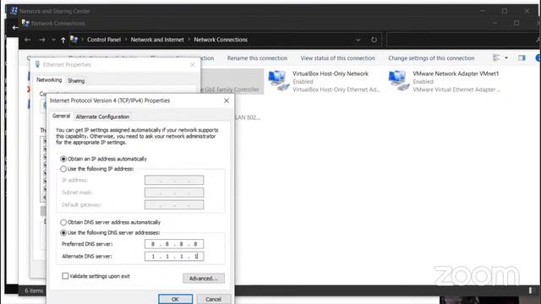Go forward in Network Connections explorer
Viewport: 541px width, 304px height.
[42, 40]
